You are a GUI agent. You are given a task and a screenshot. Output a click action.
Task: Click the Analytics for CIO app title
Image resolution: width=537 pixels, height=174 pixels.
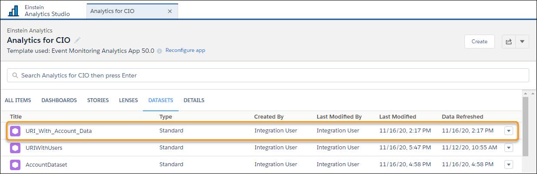pyautogui.click(x=39, y=40)
